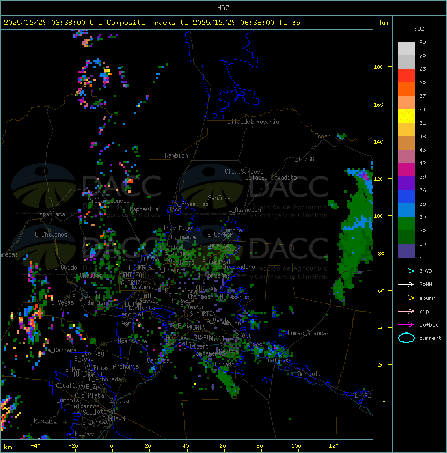
Task: Click the timestamp header text
Action: click(152, 22)
